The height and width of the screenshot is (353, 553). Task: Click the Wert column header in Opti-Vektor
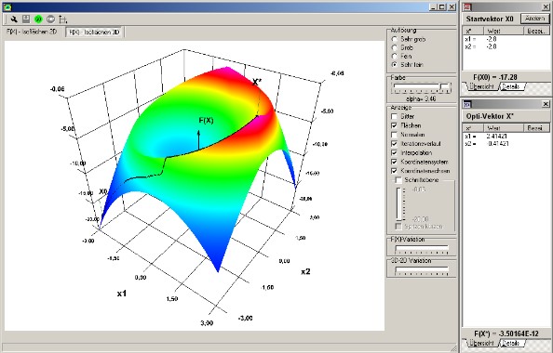click(504, 128)
